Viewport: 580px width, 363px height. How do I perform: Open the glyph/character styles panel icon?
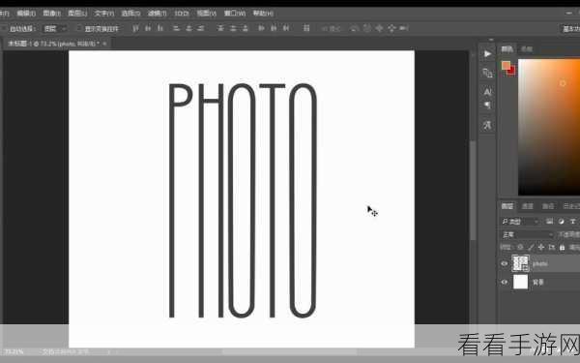[x=487, y=125]
